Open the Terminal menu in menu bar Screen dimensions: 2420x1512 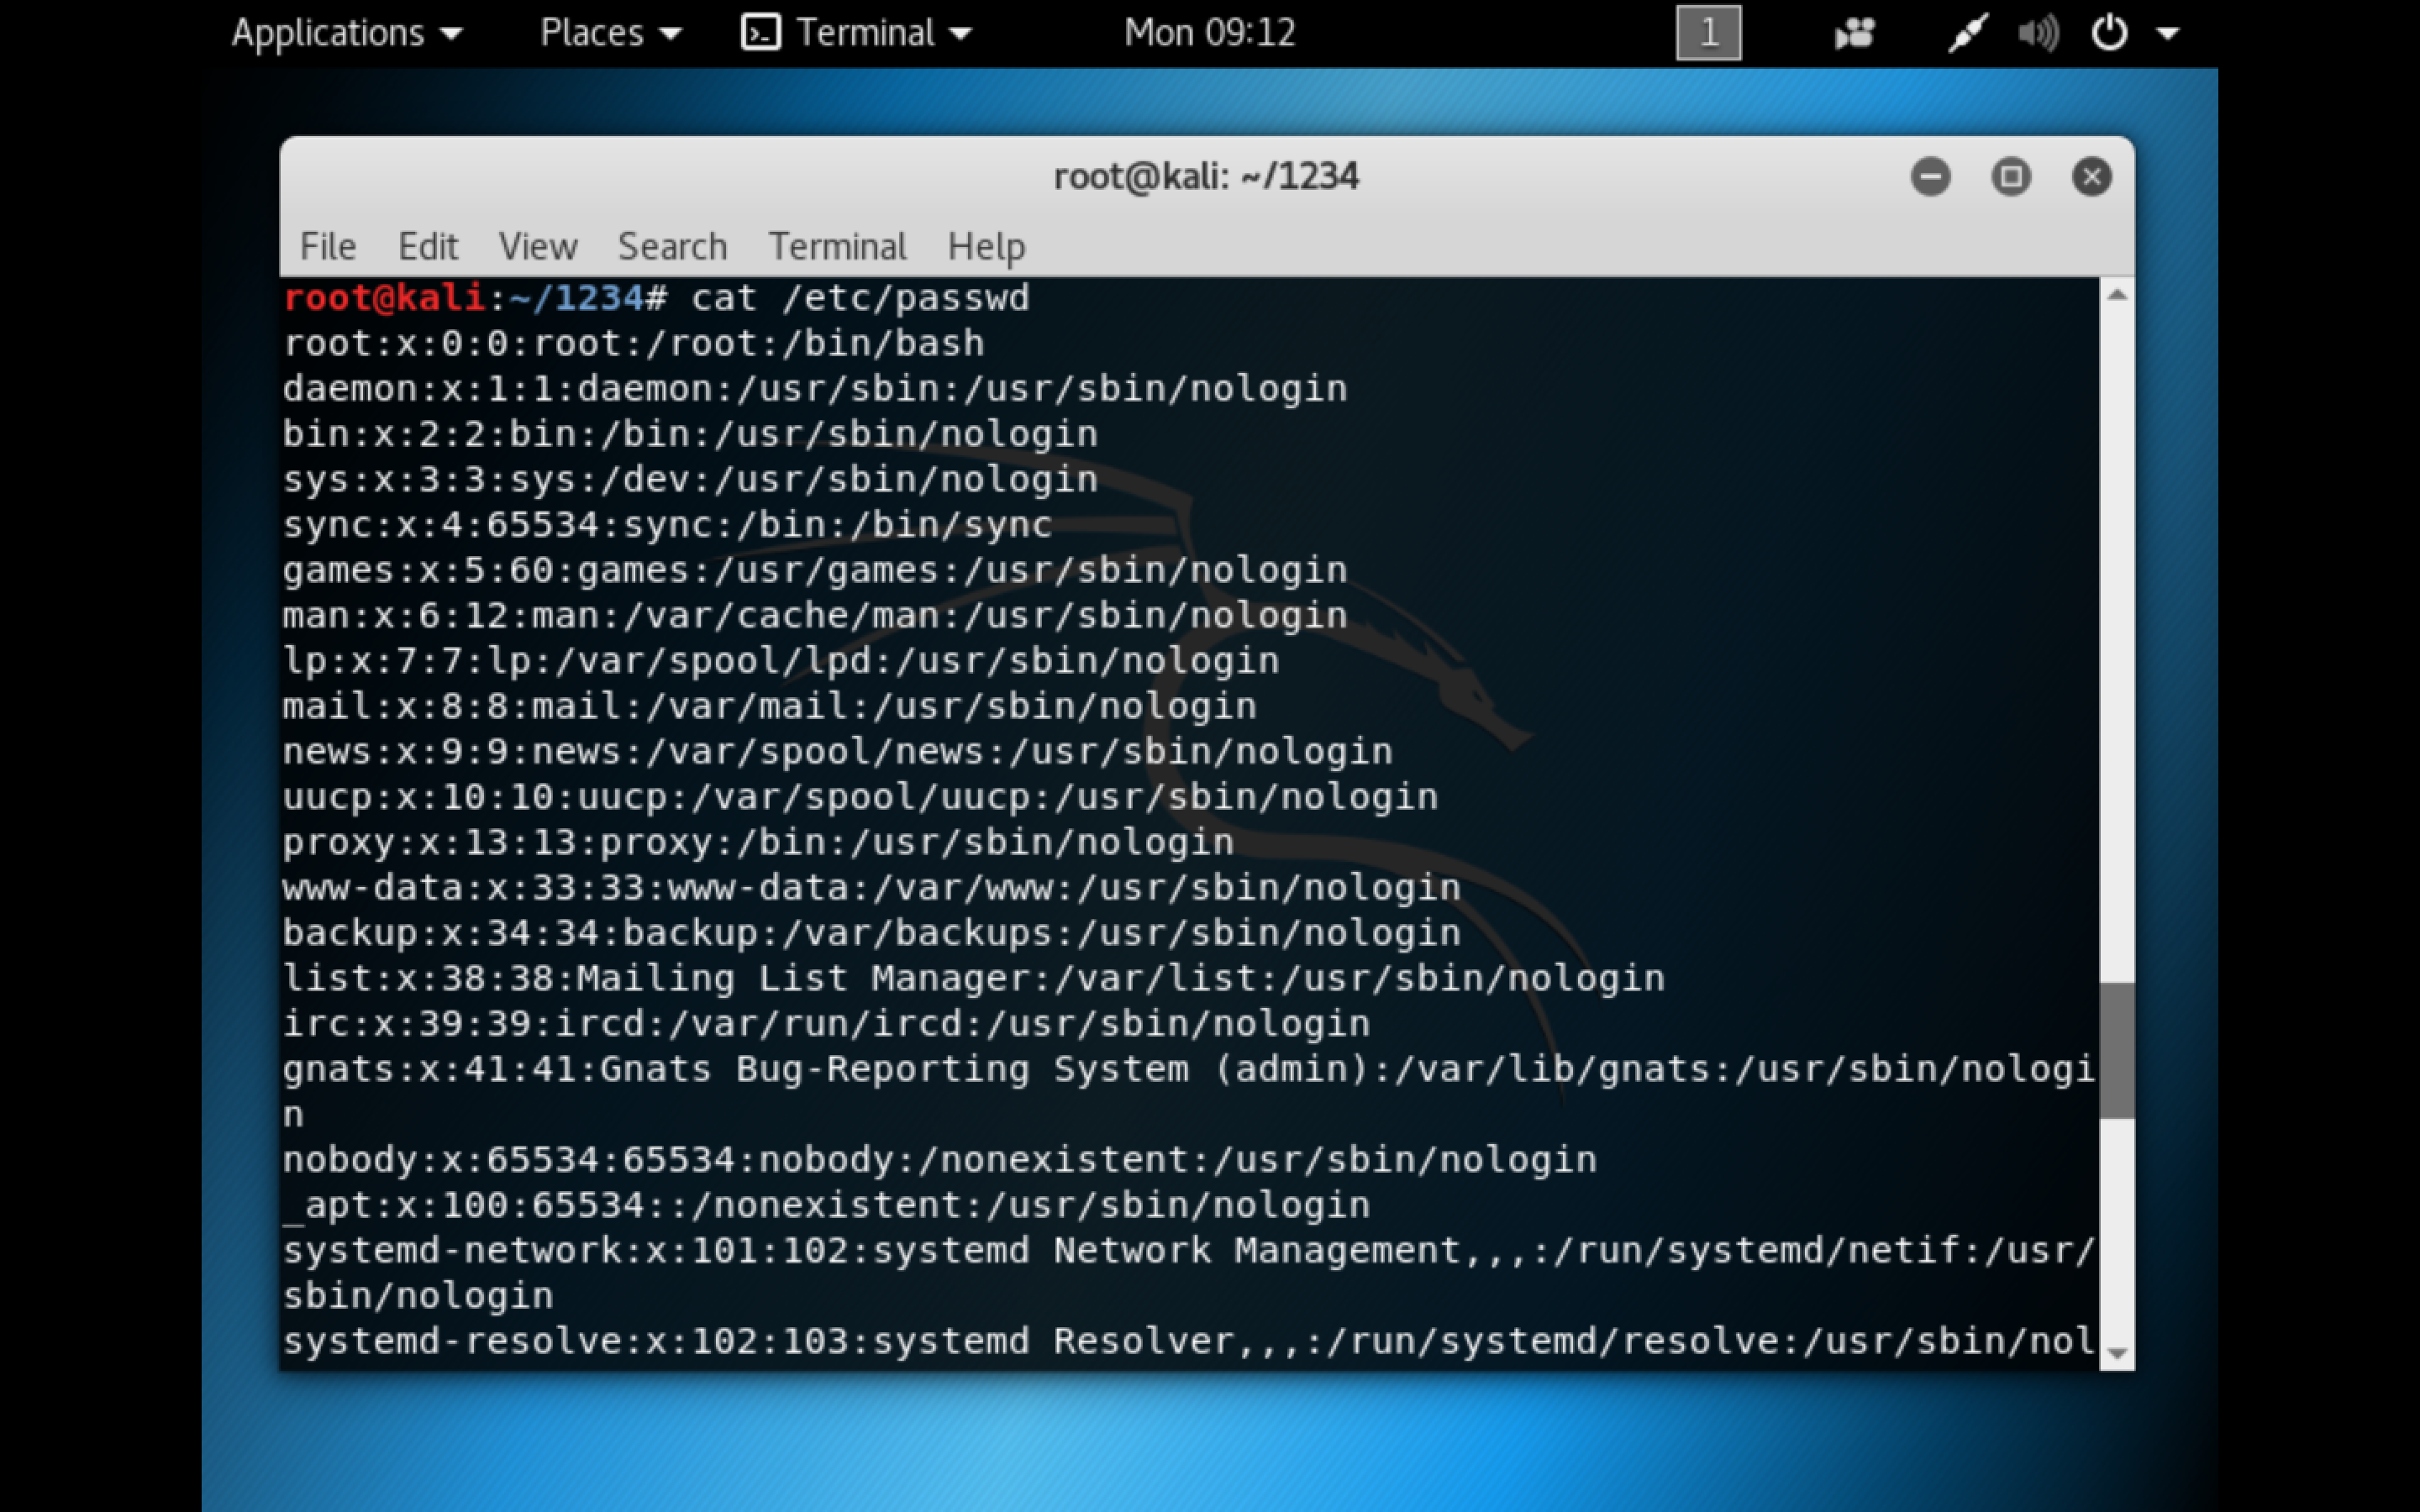[837, 246]
